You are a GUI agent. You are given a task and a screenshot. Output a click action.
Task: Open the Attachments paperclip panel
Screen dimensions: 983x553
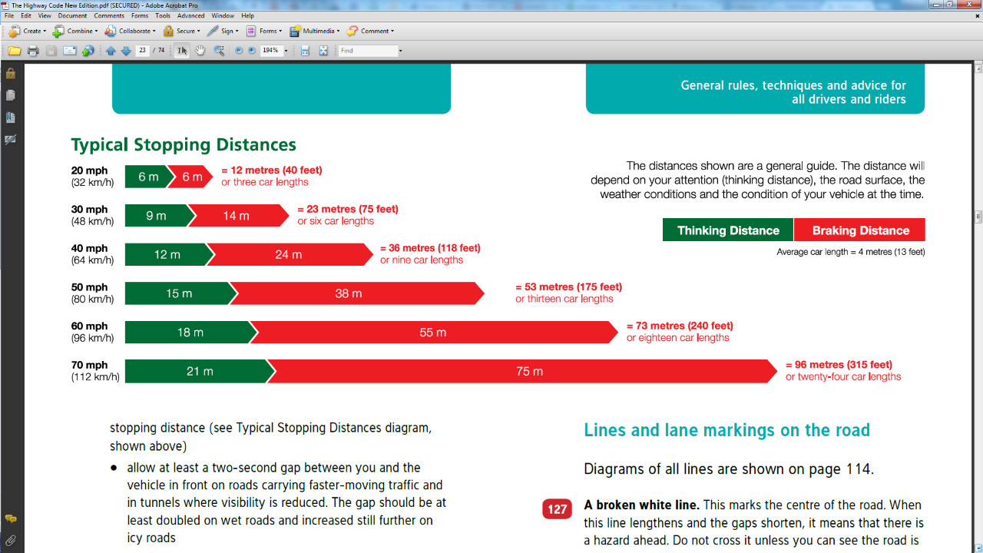click(x=11, y=541)
